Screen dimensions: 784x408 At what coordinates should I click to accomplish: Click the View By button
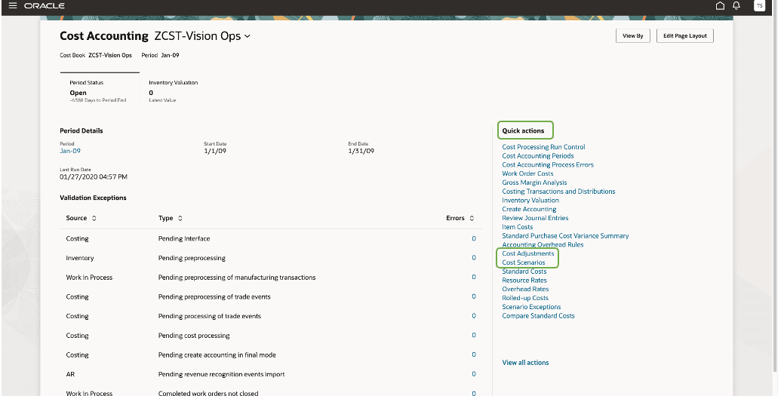pyautogui.click(x=632, y=36)
